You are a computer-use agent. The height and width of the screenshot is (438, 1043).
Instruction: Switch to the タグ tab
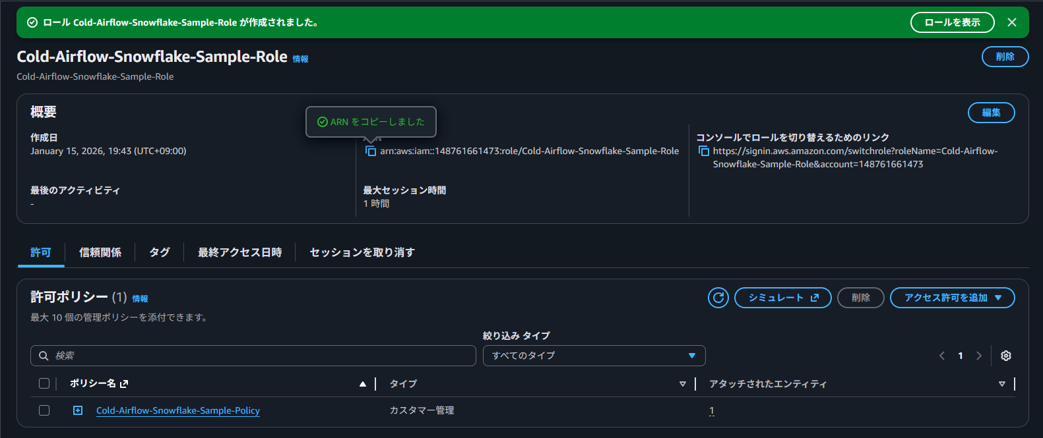tap(159, 252)
